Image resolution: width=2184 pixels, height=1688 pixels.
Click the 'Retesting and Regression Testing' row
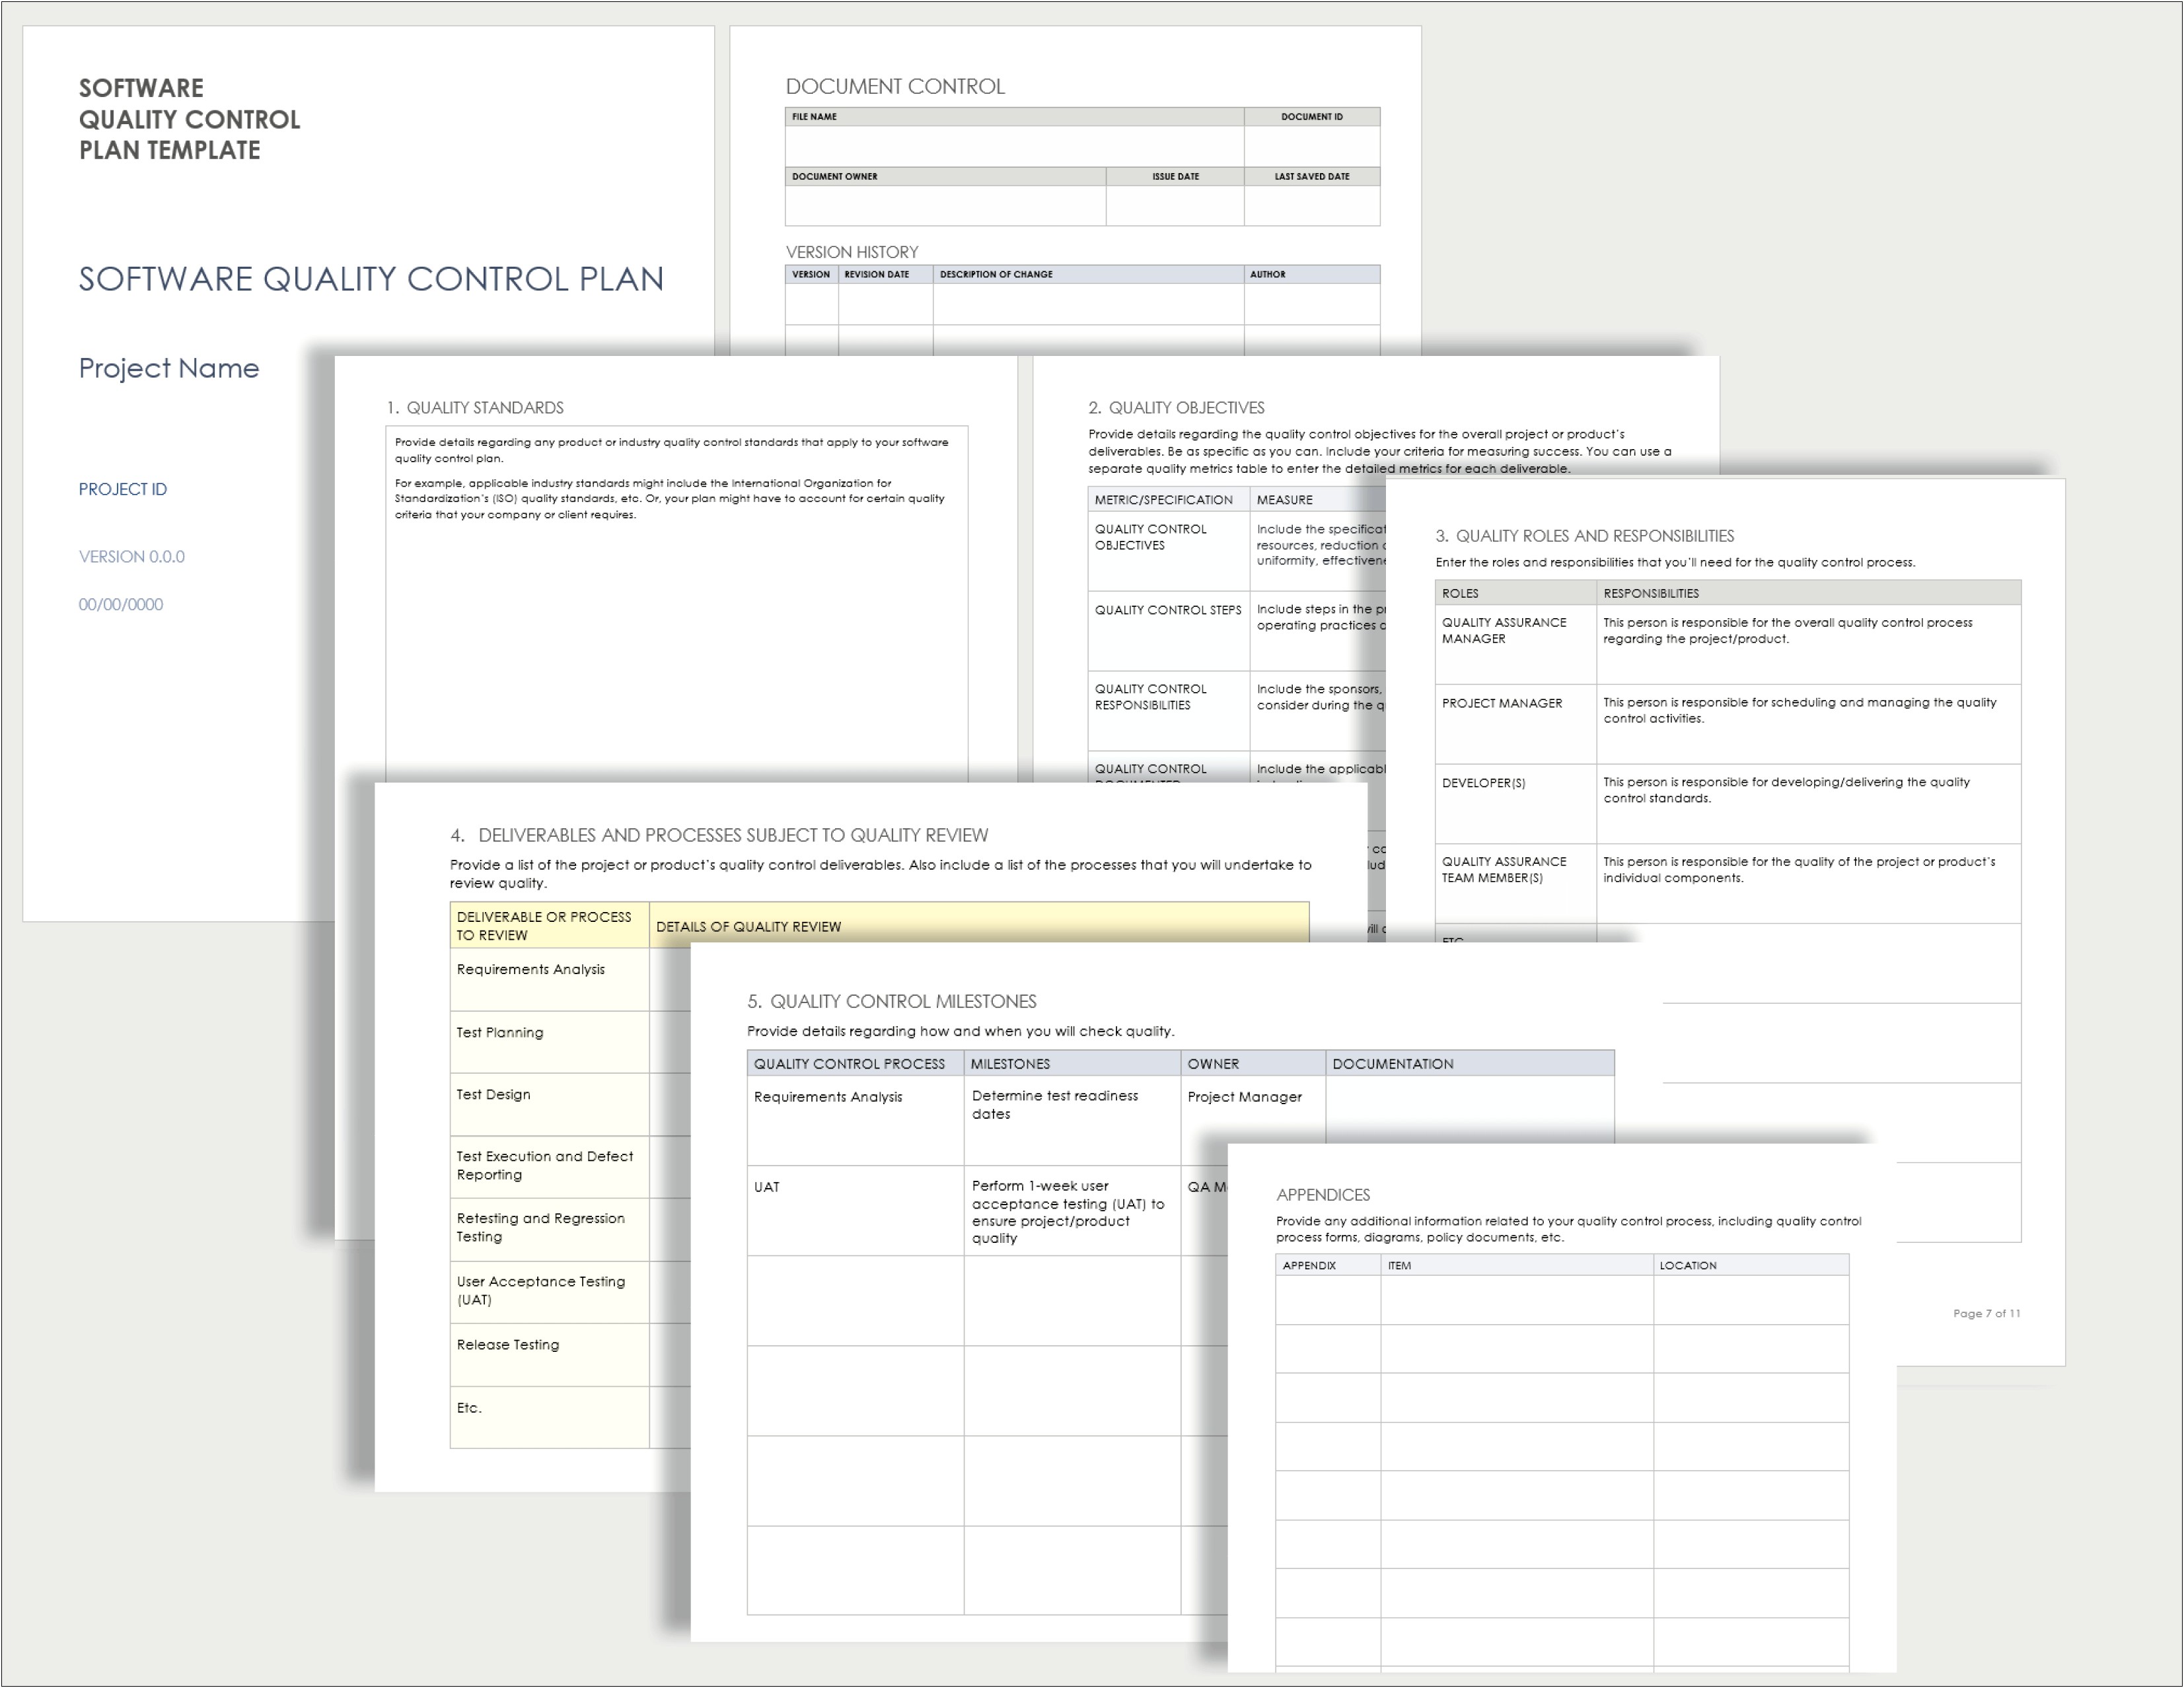click(x=549, y=1228)
